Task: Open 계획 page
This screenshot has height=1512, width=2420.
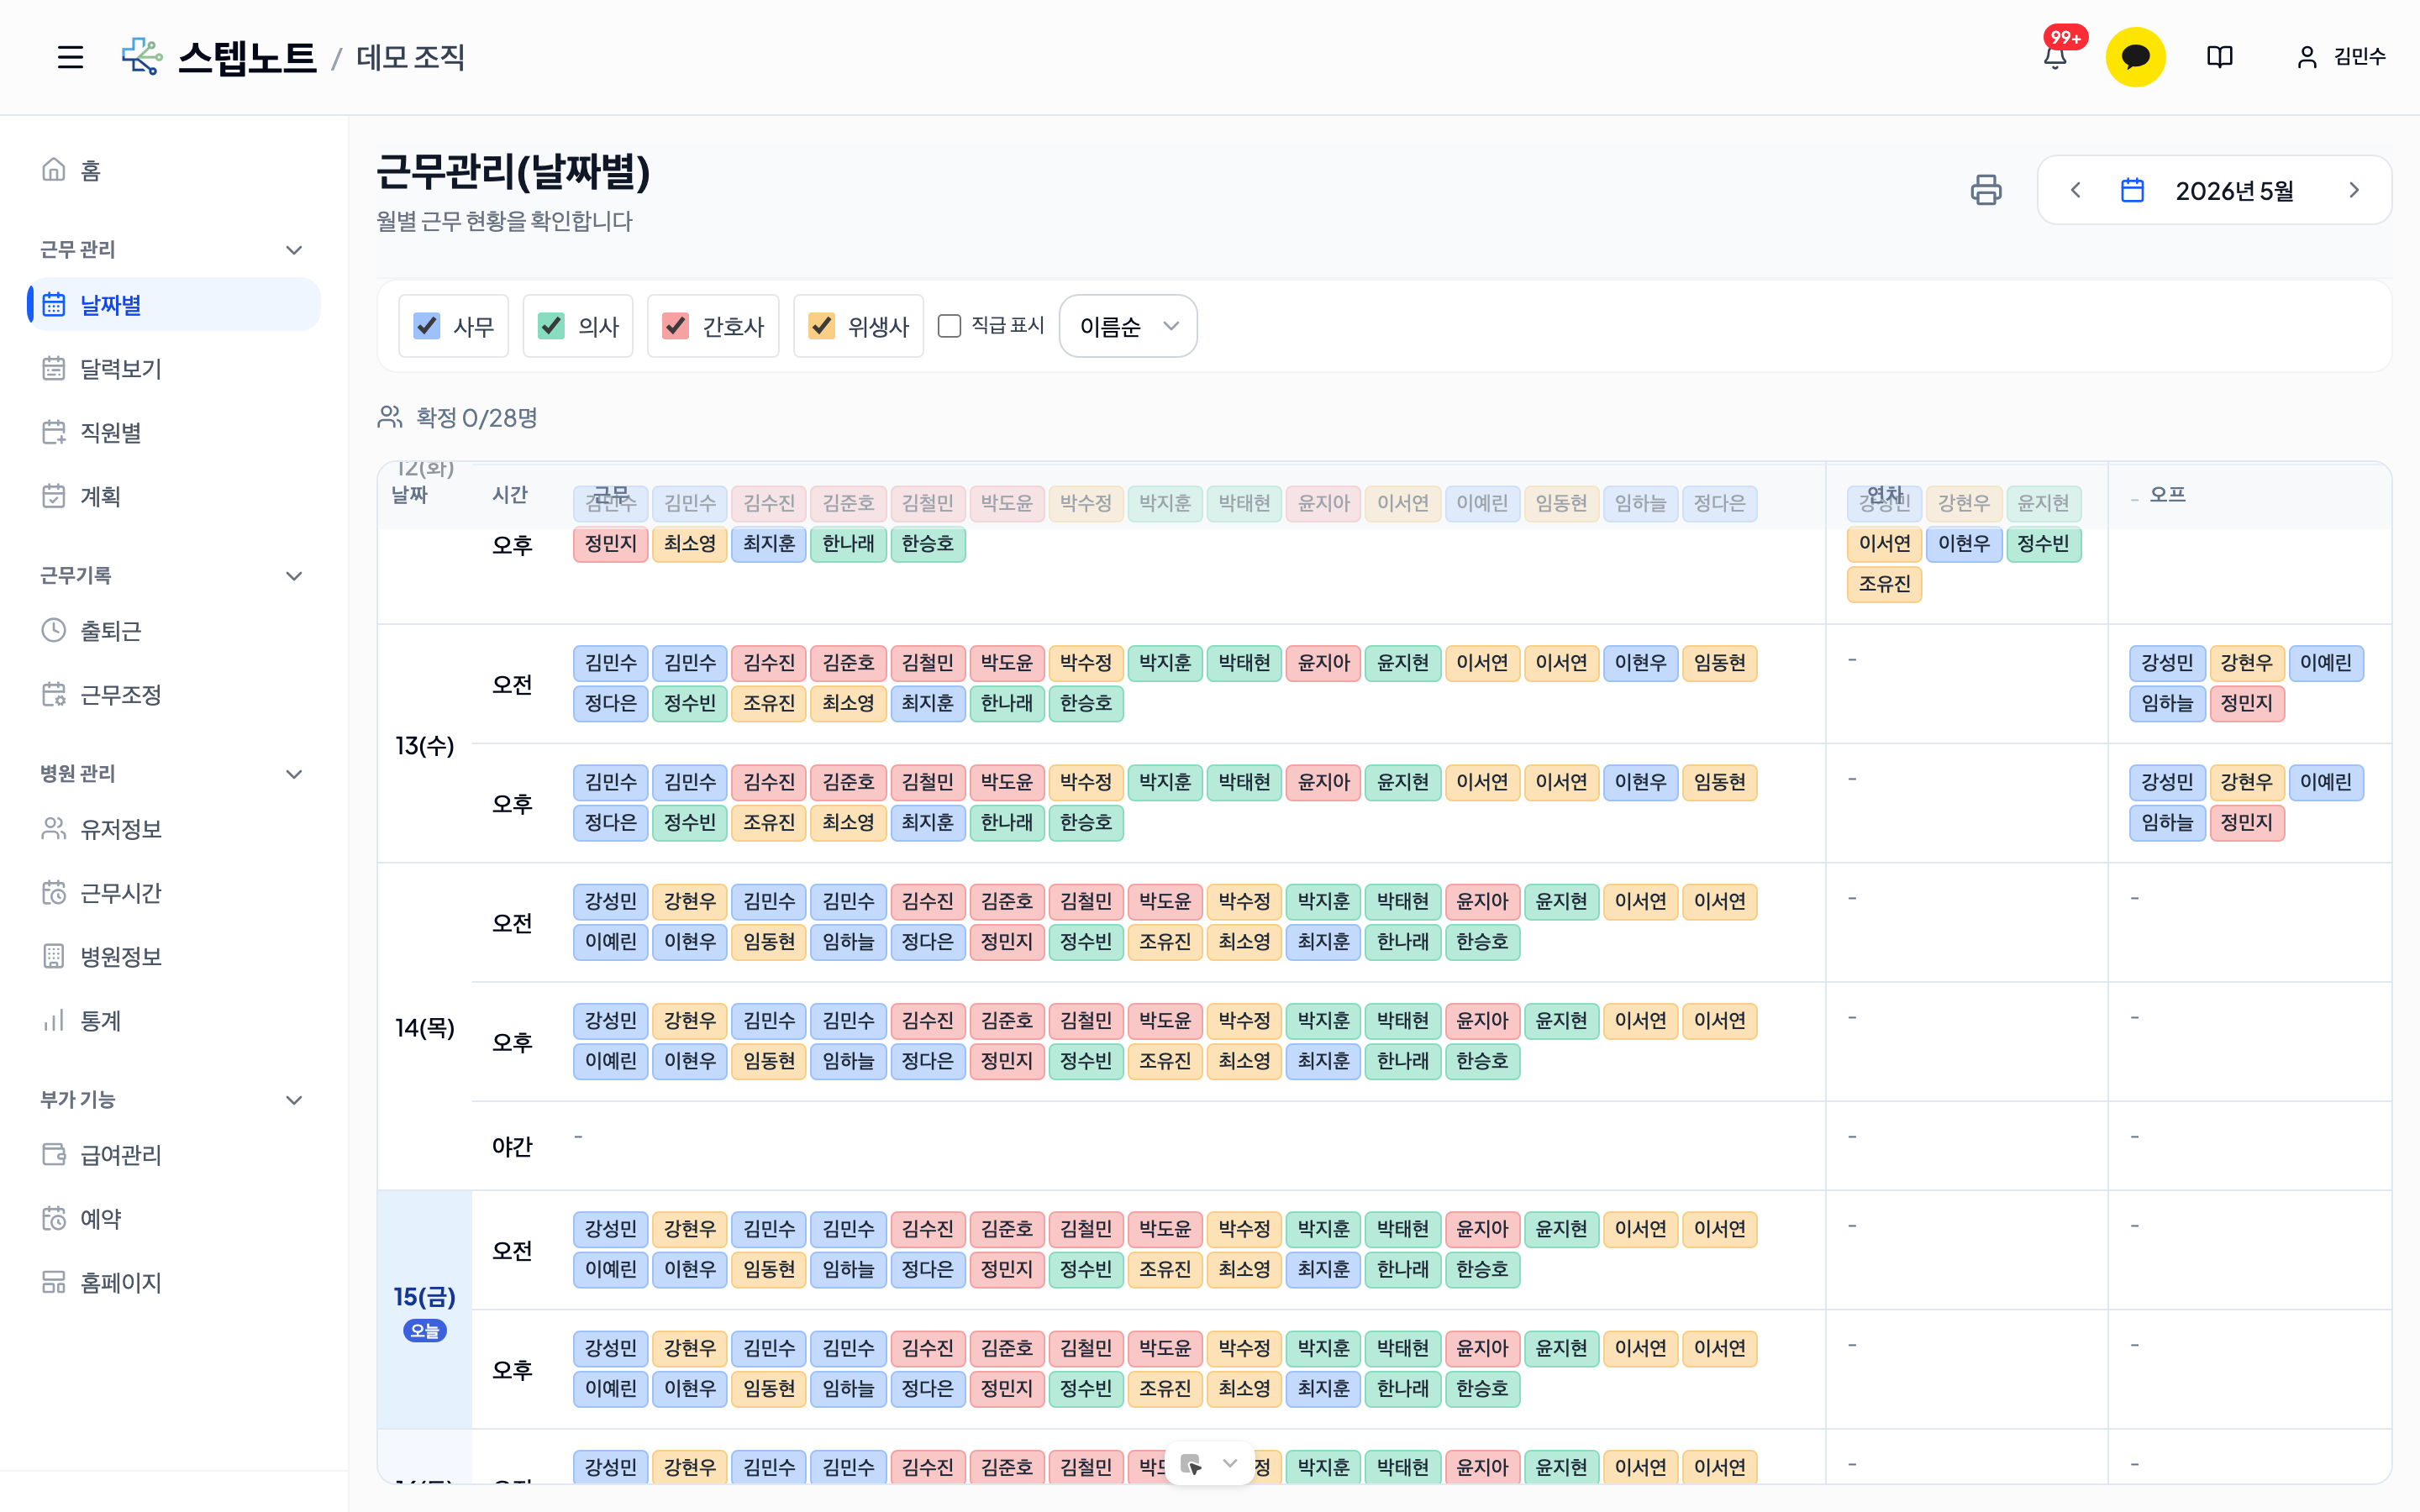Action: (174, 496)
